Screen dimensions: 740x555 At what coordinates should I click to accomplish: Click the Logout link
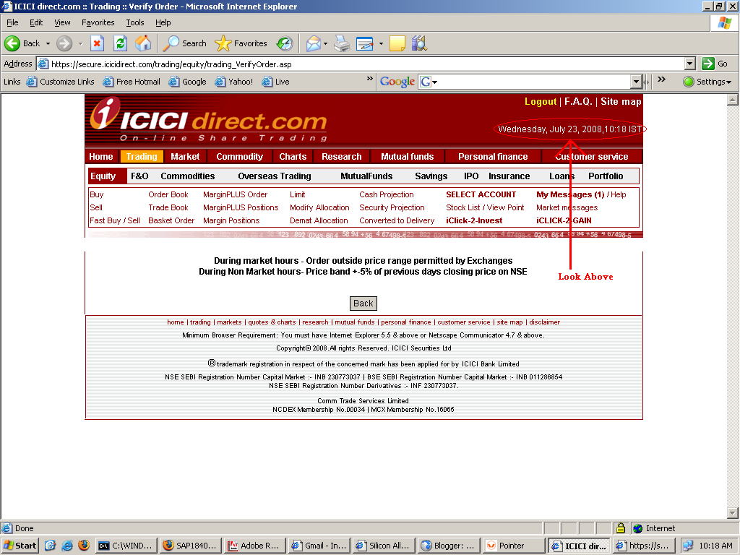click(x=541, y=101)
